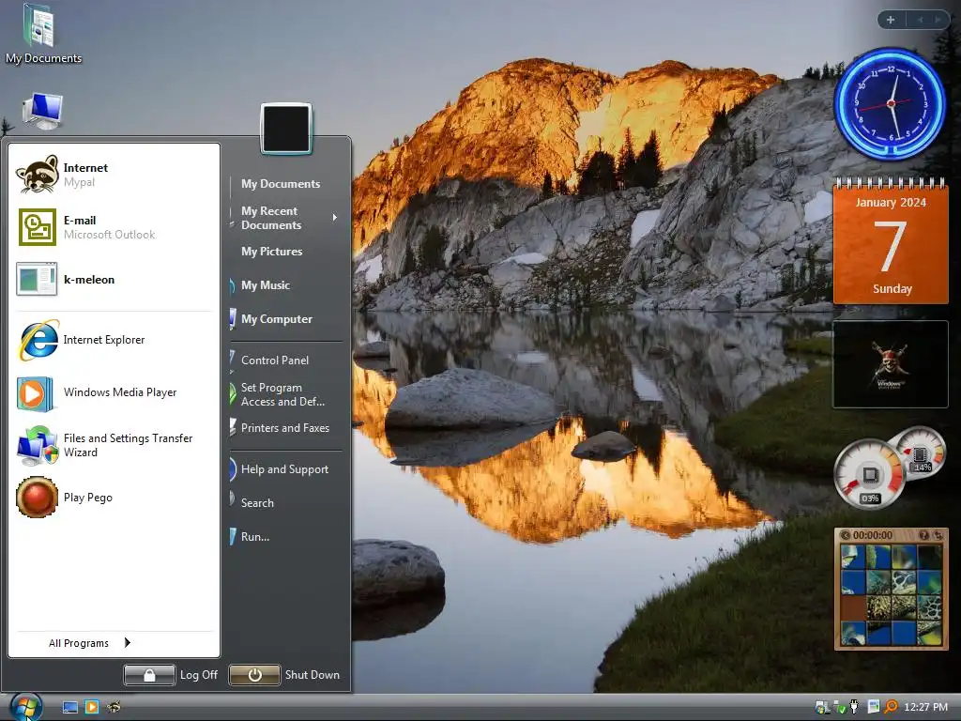The image size is (961, 721).
Task: Click Show Desktop quick launch icon
Action: 70,708
